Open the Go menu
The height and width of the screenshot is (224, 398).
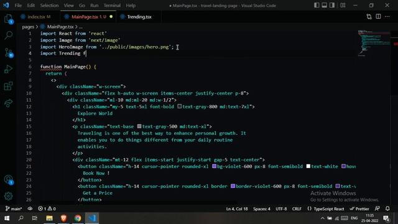coord(81,6)
